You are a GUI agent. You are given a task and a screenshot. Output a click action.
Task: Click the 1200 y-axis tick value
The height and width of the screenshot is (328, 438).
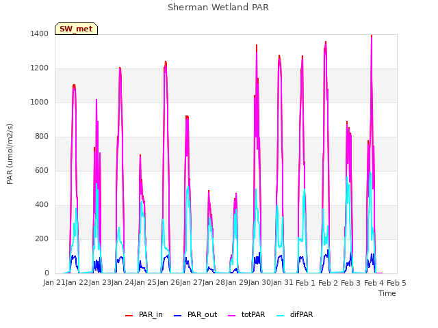(x=40, y=68)
